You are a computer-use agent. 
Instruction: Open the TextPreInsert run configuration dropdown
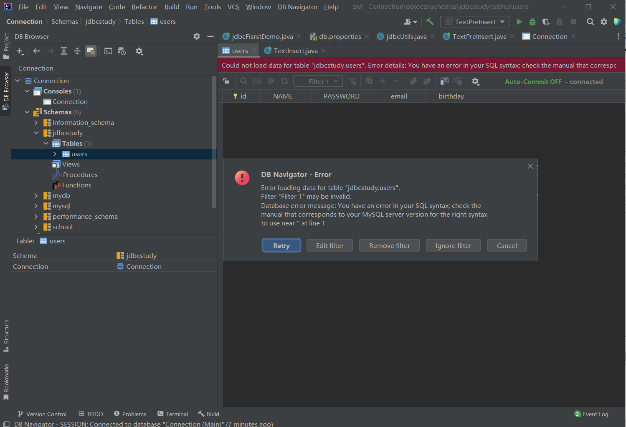point(475,22)
